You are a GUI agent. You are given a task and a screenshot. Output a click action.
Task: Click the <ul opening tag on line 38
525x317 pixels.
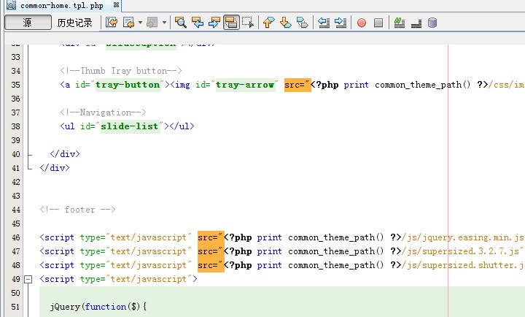click(68, 126)
